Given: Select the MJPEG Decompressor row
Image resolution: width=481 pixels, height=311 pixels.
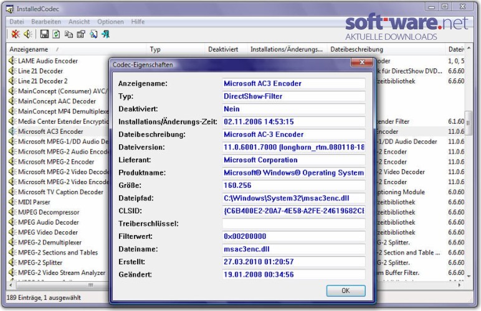Looking at the screenshot, I should point(49,212).
